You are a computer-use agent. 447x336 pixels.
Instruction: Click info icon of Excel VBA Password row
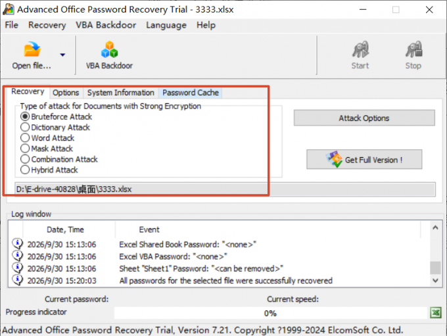[x=17, y=256]
